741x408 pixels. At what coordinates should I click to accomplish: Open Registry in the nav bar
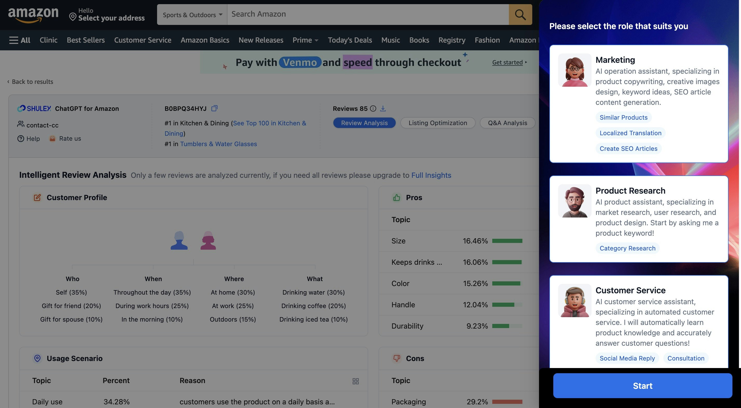452,40
